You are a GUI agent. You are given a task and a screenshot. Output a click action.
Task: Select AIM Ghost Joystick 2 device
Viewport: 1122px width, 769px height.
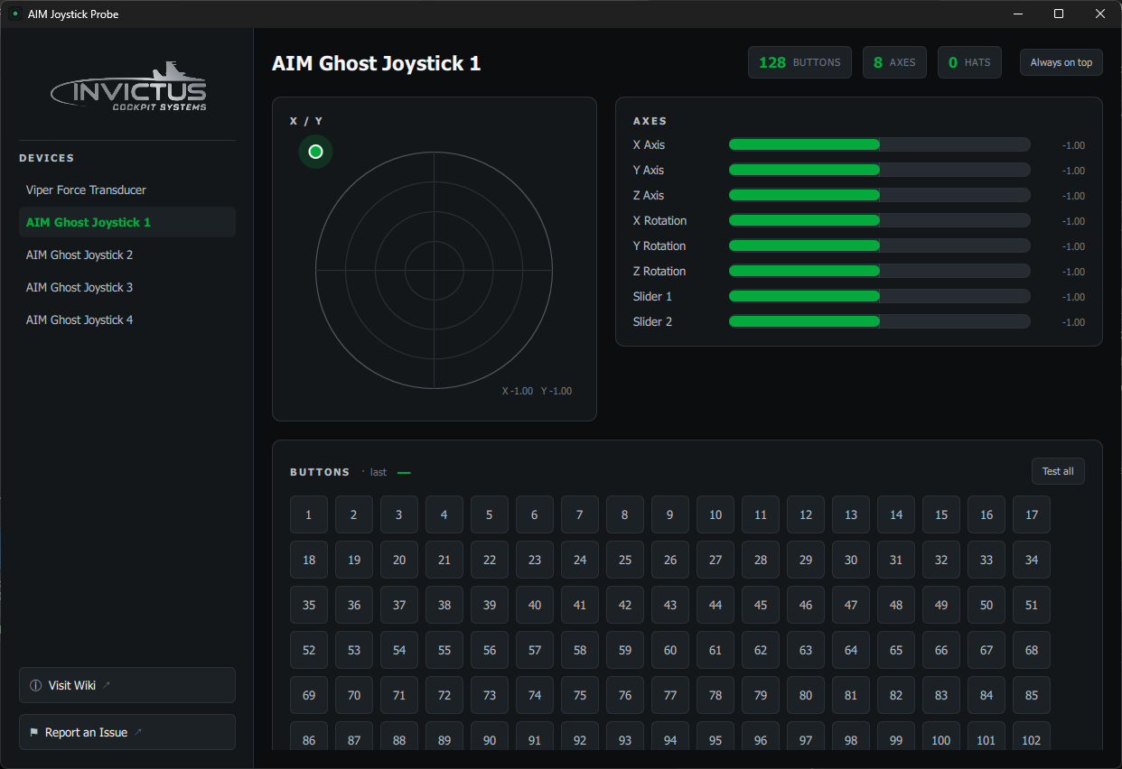pyautogui.click(x=127, y=255)
